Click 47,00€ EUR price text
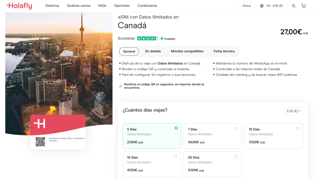 point(135,170)
